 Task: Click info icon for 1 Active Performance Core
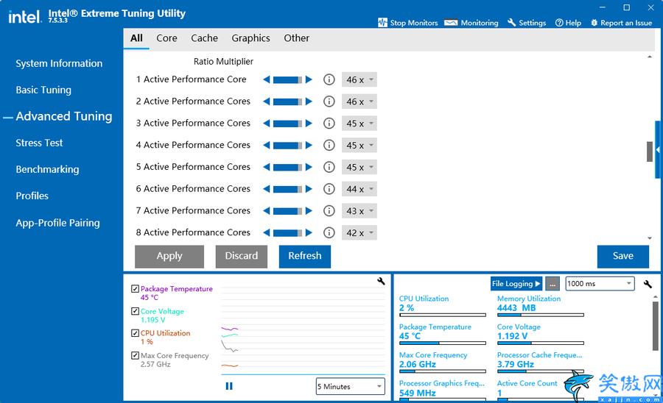[x=329, y=79]
